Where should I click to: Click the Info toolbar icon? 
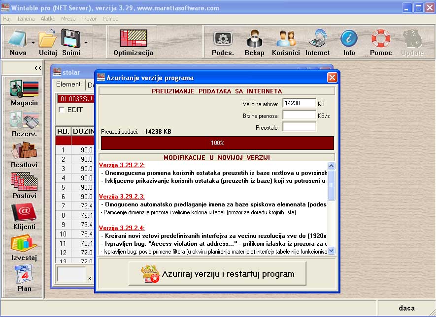pyautogui.click(x=349, y=42)
